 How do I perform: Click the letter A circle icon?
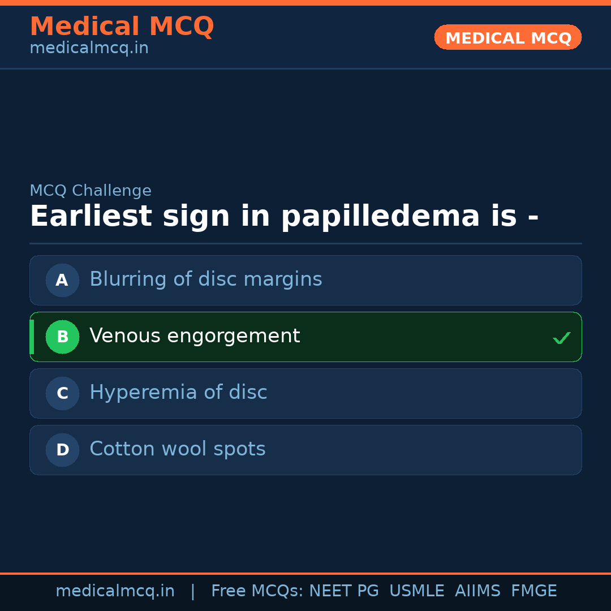(x=62, y=280)
